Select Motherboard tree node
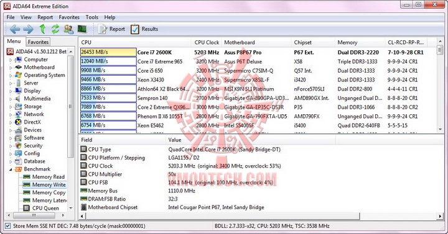Viewport: 448px width, 234px height. 39,67
